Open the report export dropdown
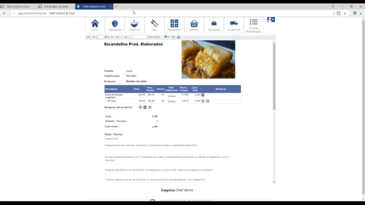 (167, 36)
